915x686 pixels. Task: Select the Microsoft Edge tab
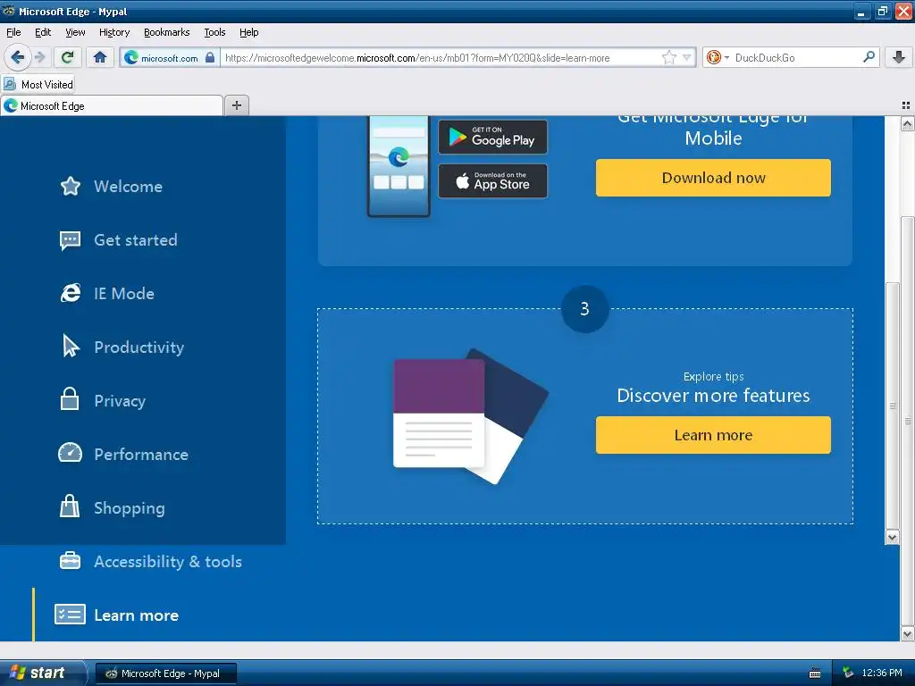click(x=112, y=105)
